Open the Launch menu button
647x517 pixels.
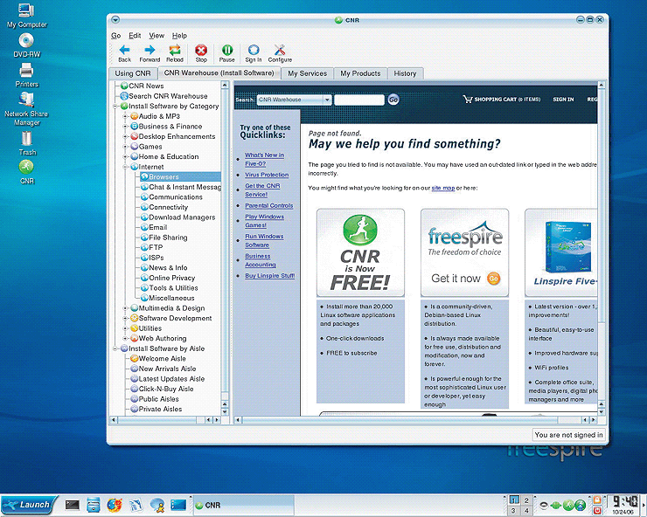click(28, 505)
